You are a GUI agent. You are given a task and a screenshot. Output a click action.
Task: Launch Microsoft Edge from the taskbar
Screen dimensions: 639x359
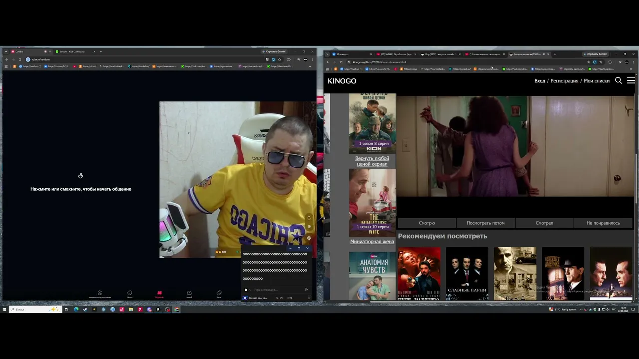pos(76,309)
